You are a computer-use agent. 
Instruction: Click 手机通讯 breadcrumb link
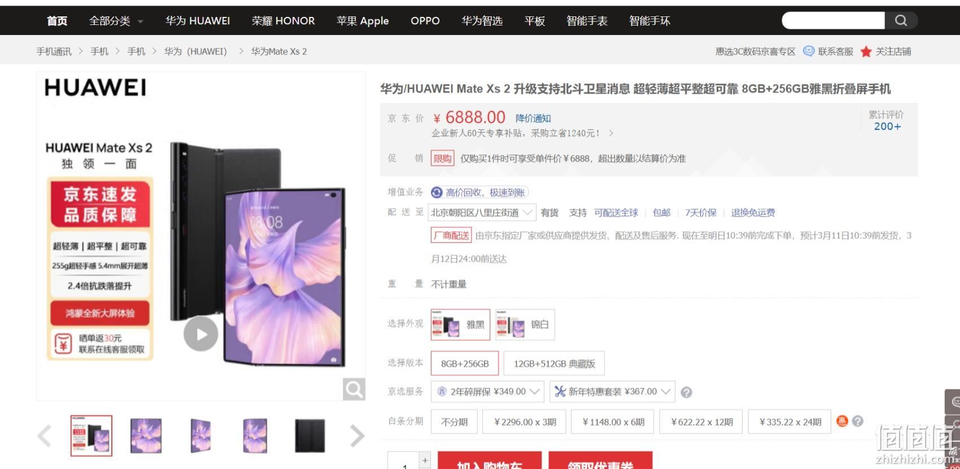[x=54, y=51]
